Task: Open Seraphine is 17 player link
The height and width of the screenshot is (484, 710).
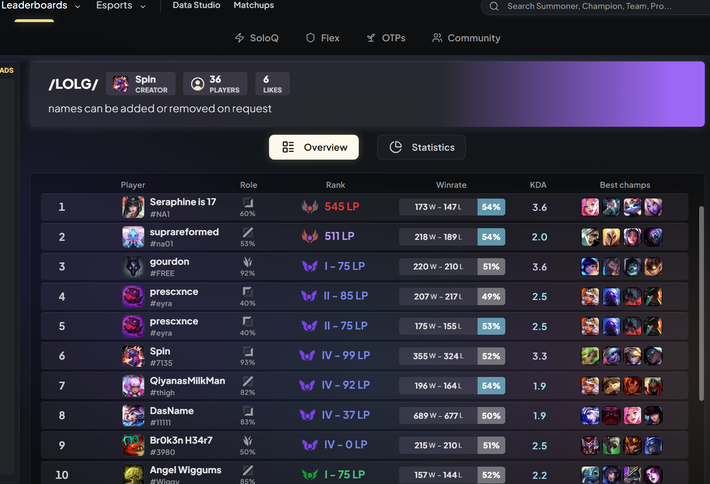Action: 183,202
